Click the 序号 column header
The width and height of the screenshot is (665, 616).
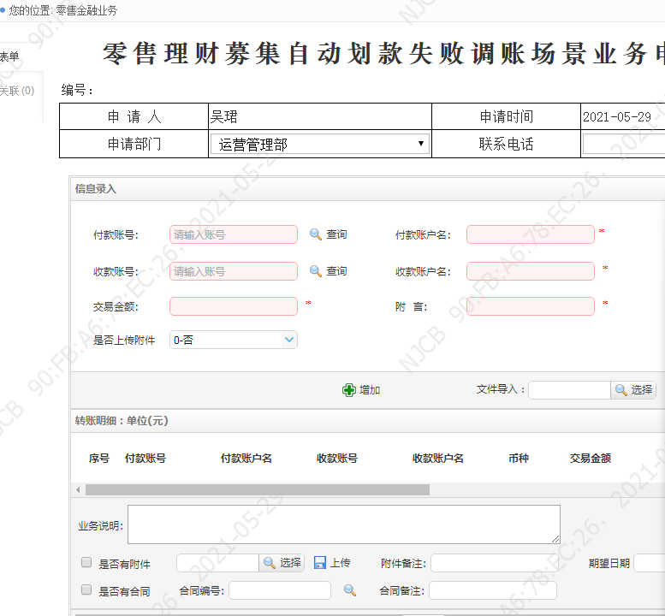click(x=98, y=459)
